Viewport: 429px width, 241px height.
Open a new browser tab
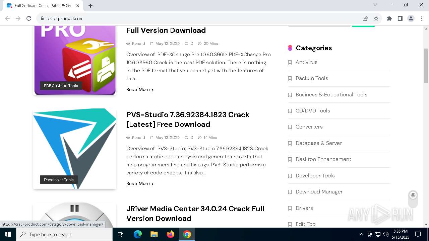[90, 6]
